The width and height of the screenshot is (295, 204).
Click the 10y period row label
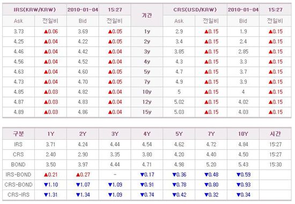tap(147, 92)
